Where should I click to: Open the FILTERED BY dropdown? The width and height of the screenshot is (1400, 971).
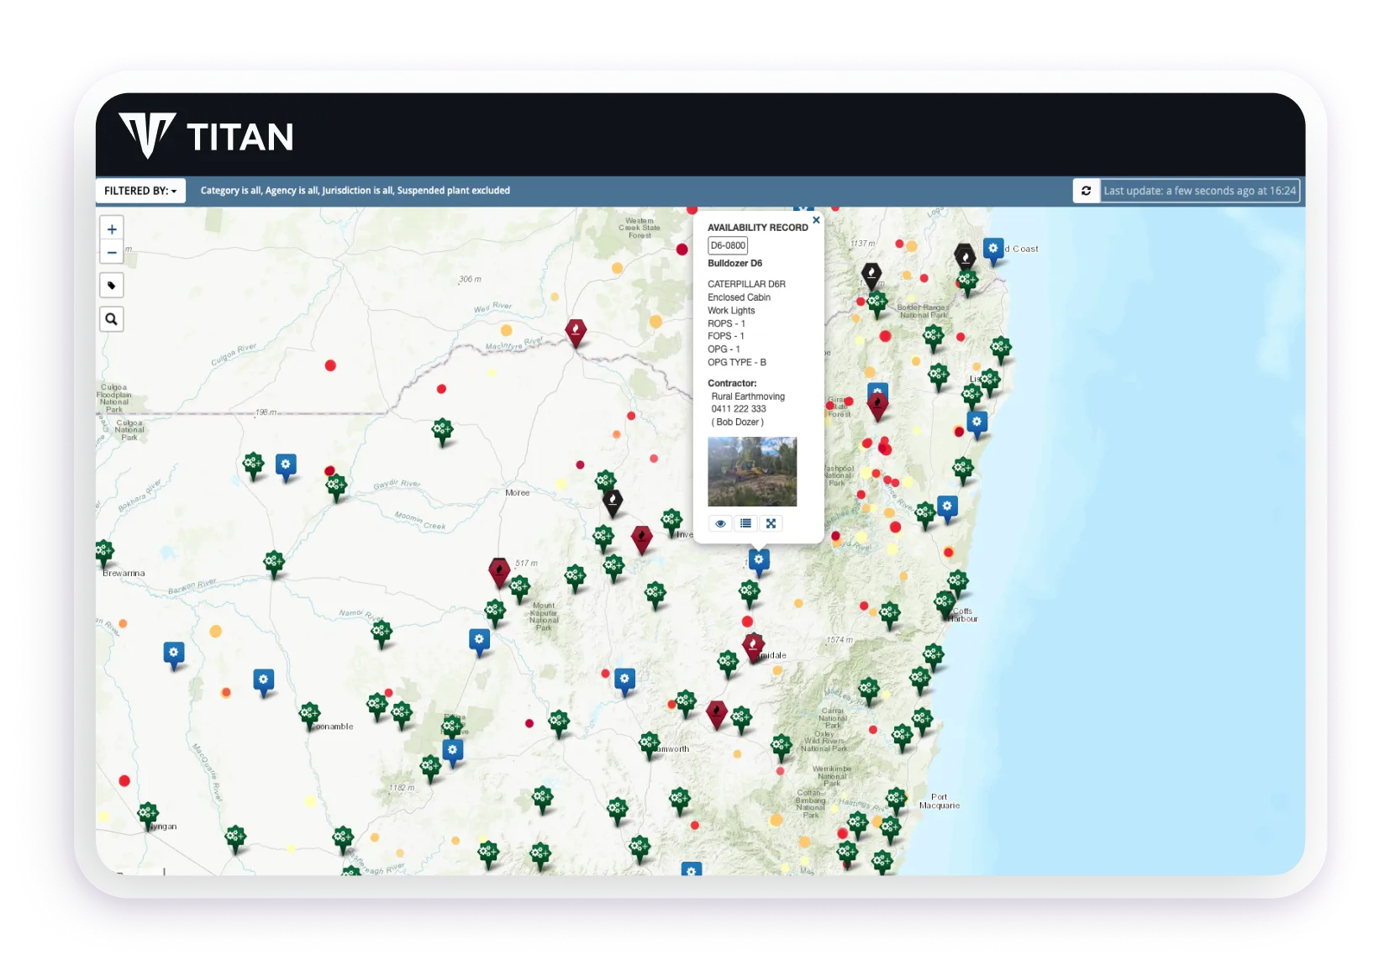click(140, 191)
